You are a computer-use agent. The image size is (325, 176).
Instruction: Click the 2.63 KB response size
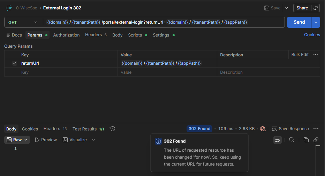point(247,129)
